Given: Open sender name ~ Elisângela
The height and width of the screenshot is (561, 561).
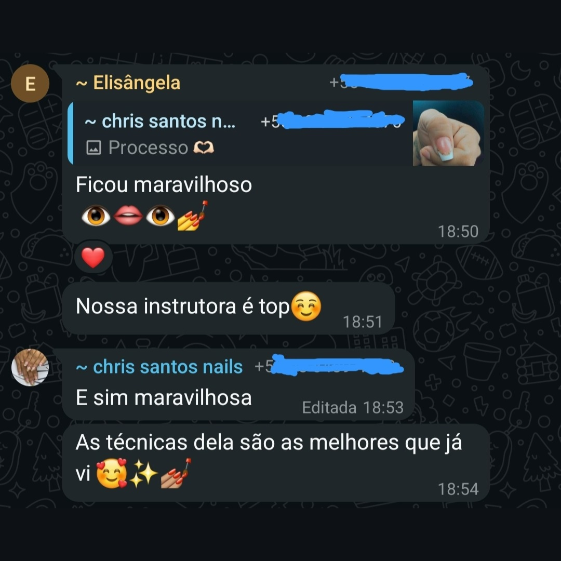Looking at the screenshot, I should pos(128,83).
